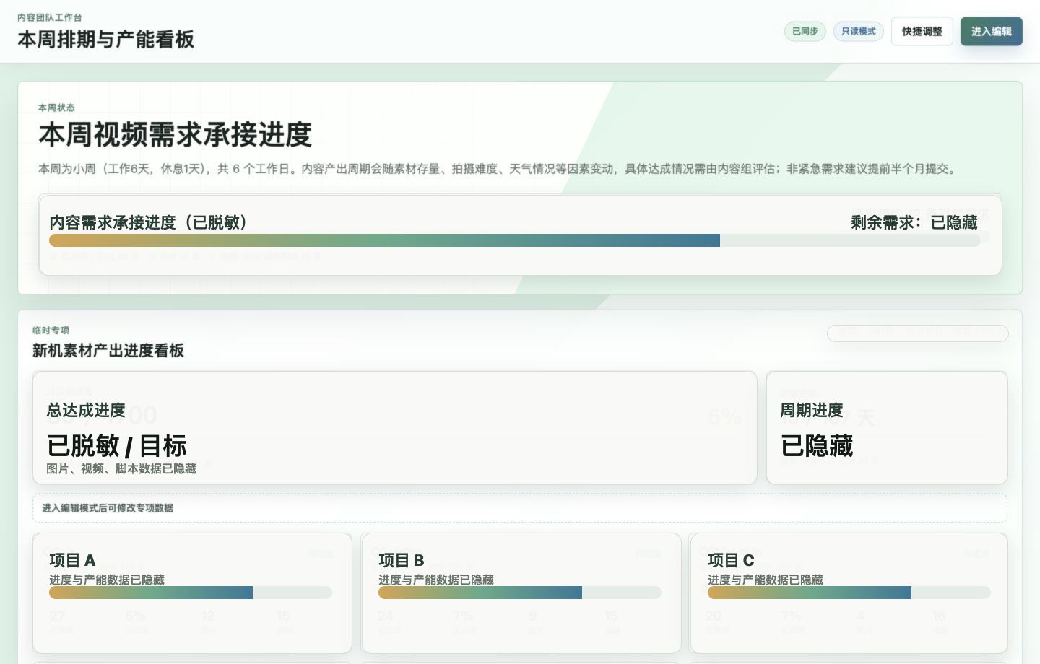Image resolution: width=1040 pixels, height=664 pixels.
Task: Click the 已同步 status badge
Action: (x=805, y=31)
